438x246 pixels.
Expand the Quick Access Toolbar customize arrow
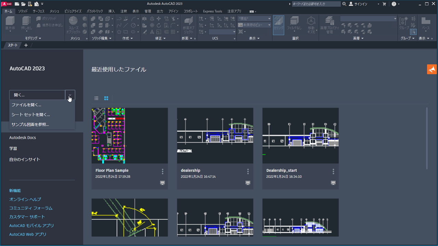pos(42,4)
